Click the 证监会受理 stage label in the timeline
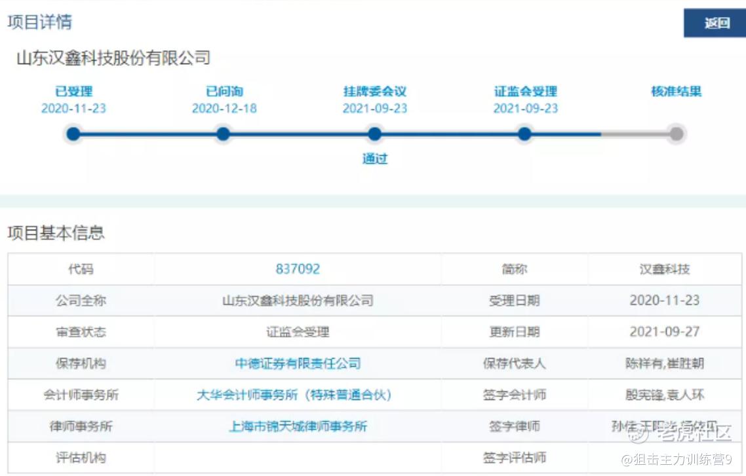The image size is (746, 476). point(526,91)
